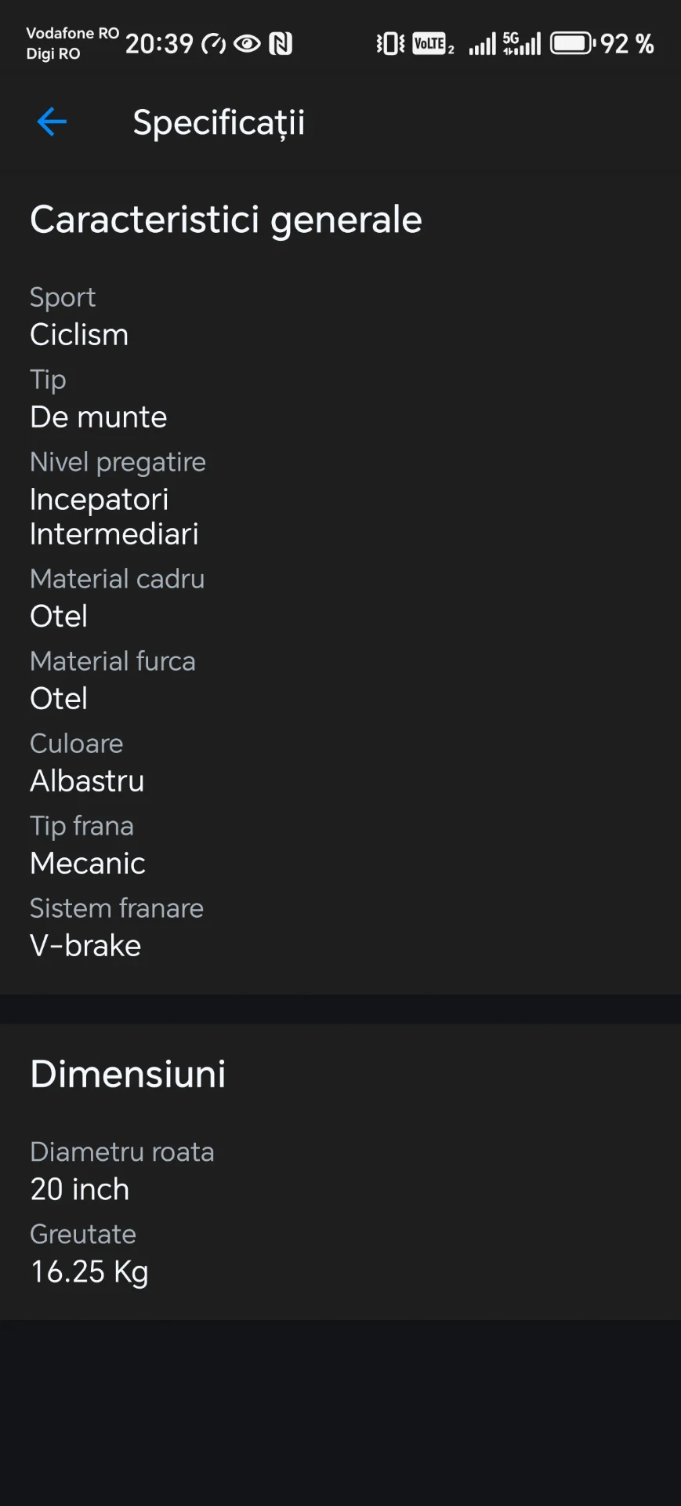Tap the 5G signal strength icon

pos(522,44)
